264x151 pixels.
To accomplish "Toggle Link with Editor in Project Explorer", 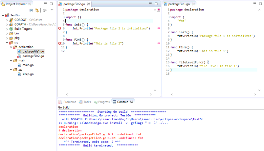I will pyautogui.click(x=37, y=10).
